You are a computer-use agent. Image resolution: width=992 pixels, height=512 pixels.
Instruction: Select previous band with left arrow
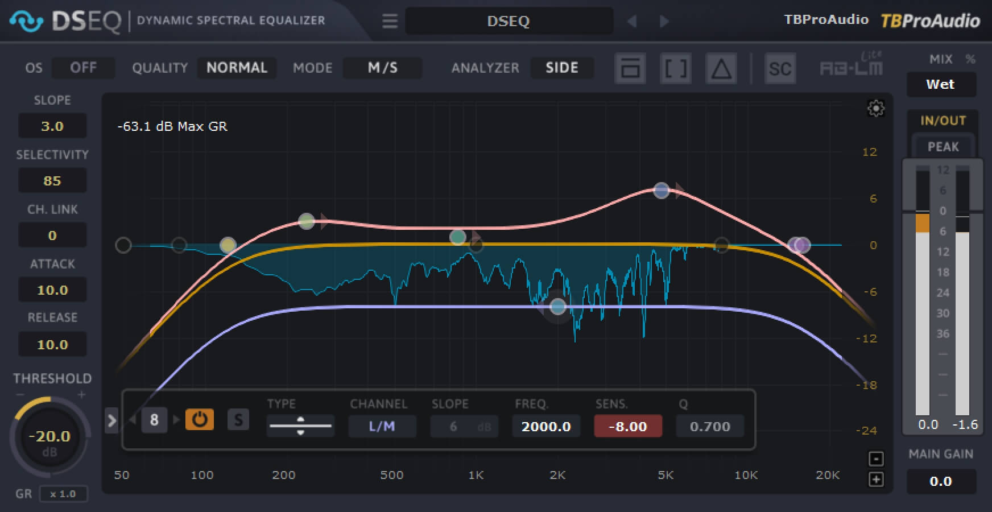pos(133,420)
